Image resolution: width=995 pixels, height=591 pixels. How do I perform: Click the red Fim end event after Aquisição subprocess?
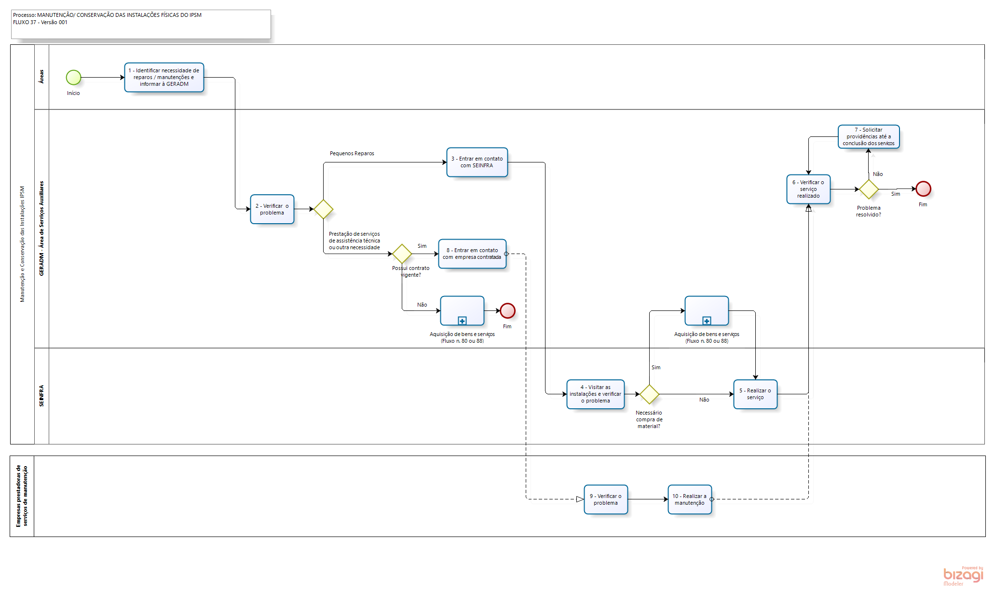(507, 311)
